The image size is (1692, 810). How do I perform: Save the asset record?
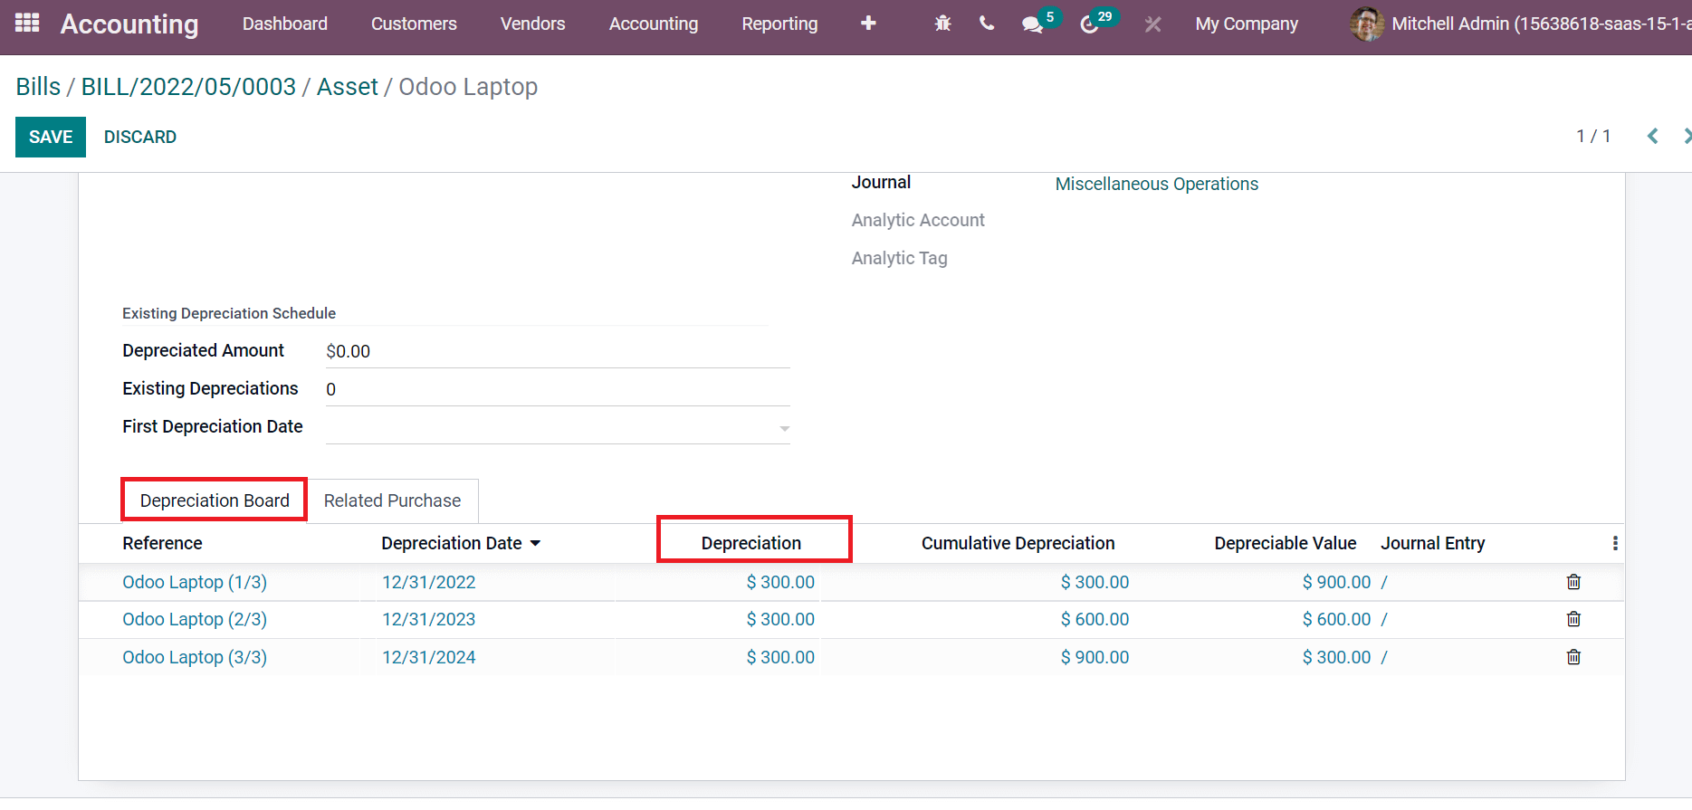point(51,137)
